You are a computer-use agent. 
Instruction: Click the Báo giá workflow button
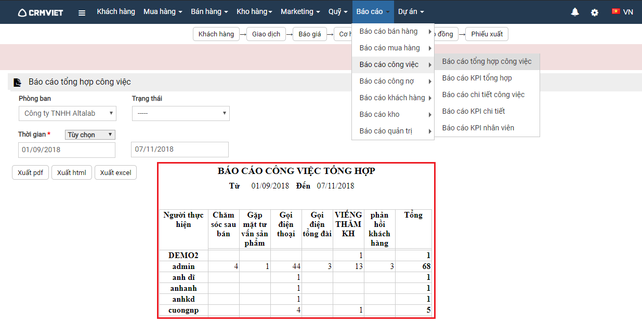pos(310,34)
